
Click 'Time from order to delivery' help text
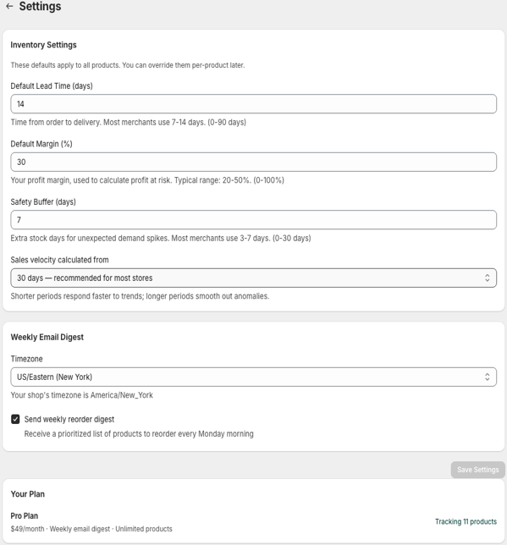(129, 123)
